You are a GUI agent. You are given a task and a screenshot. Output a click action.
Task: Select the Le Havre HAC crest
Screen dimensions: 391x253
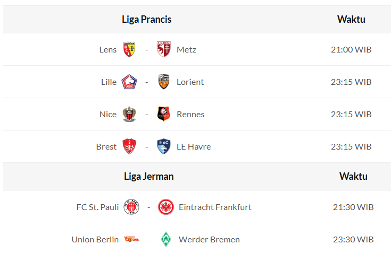pos(164,146)
